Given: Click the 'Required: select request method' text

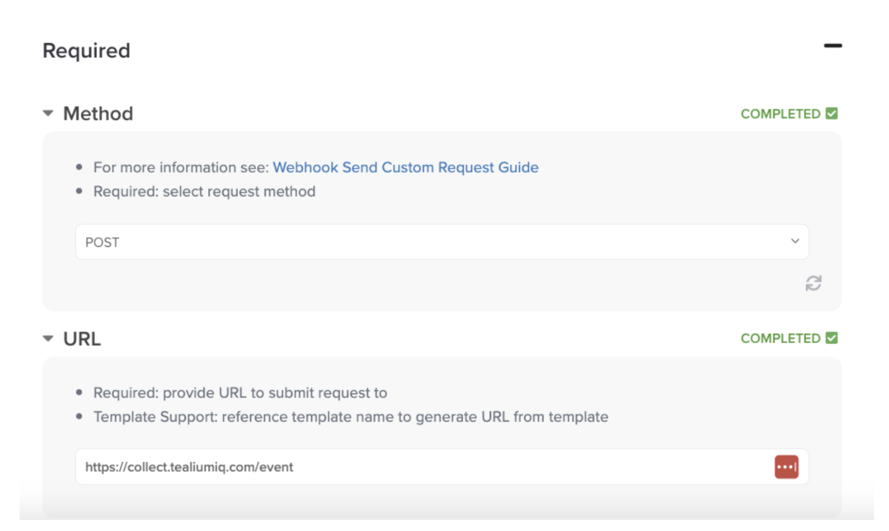Looking at the screenshot, I should pos(204,192).
